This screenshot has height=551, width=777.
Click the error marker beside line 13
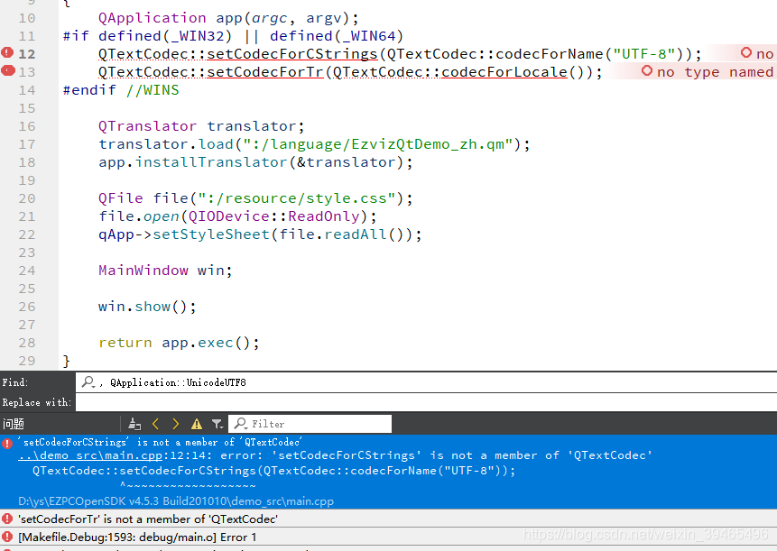tap(7, 70)
